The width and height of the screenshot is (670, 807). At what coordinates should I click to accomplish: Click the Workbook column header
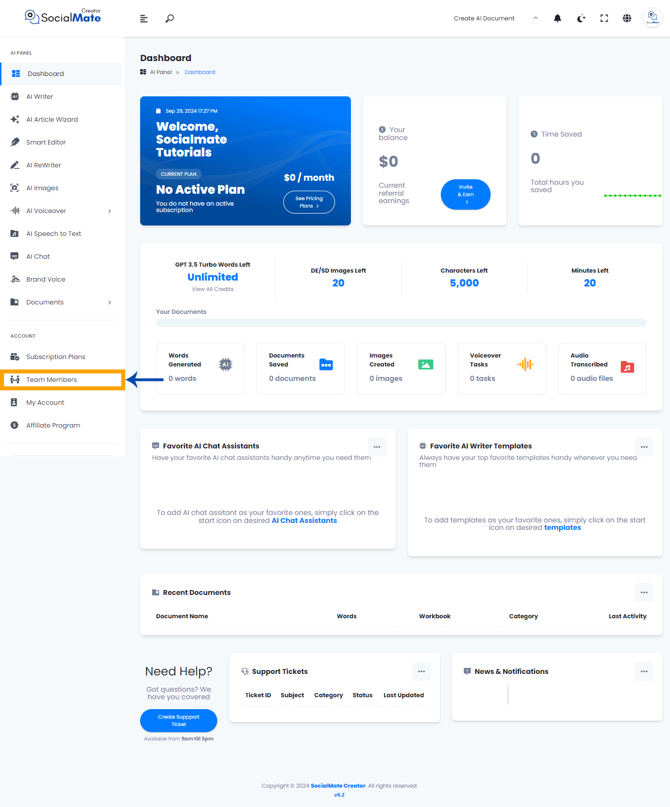[435, 616]
